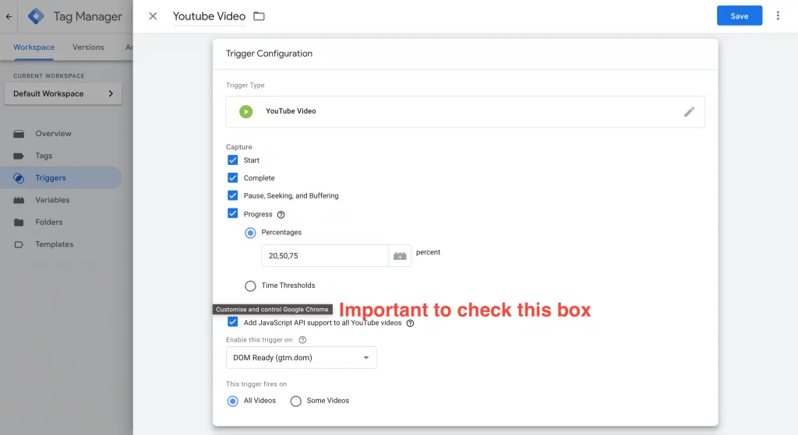Click the folder icon beside the trigger name
This screenshot has height=435, width=798.
pos(259,16)
